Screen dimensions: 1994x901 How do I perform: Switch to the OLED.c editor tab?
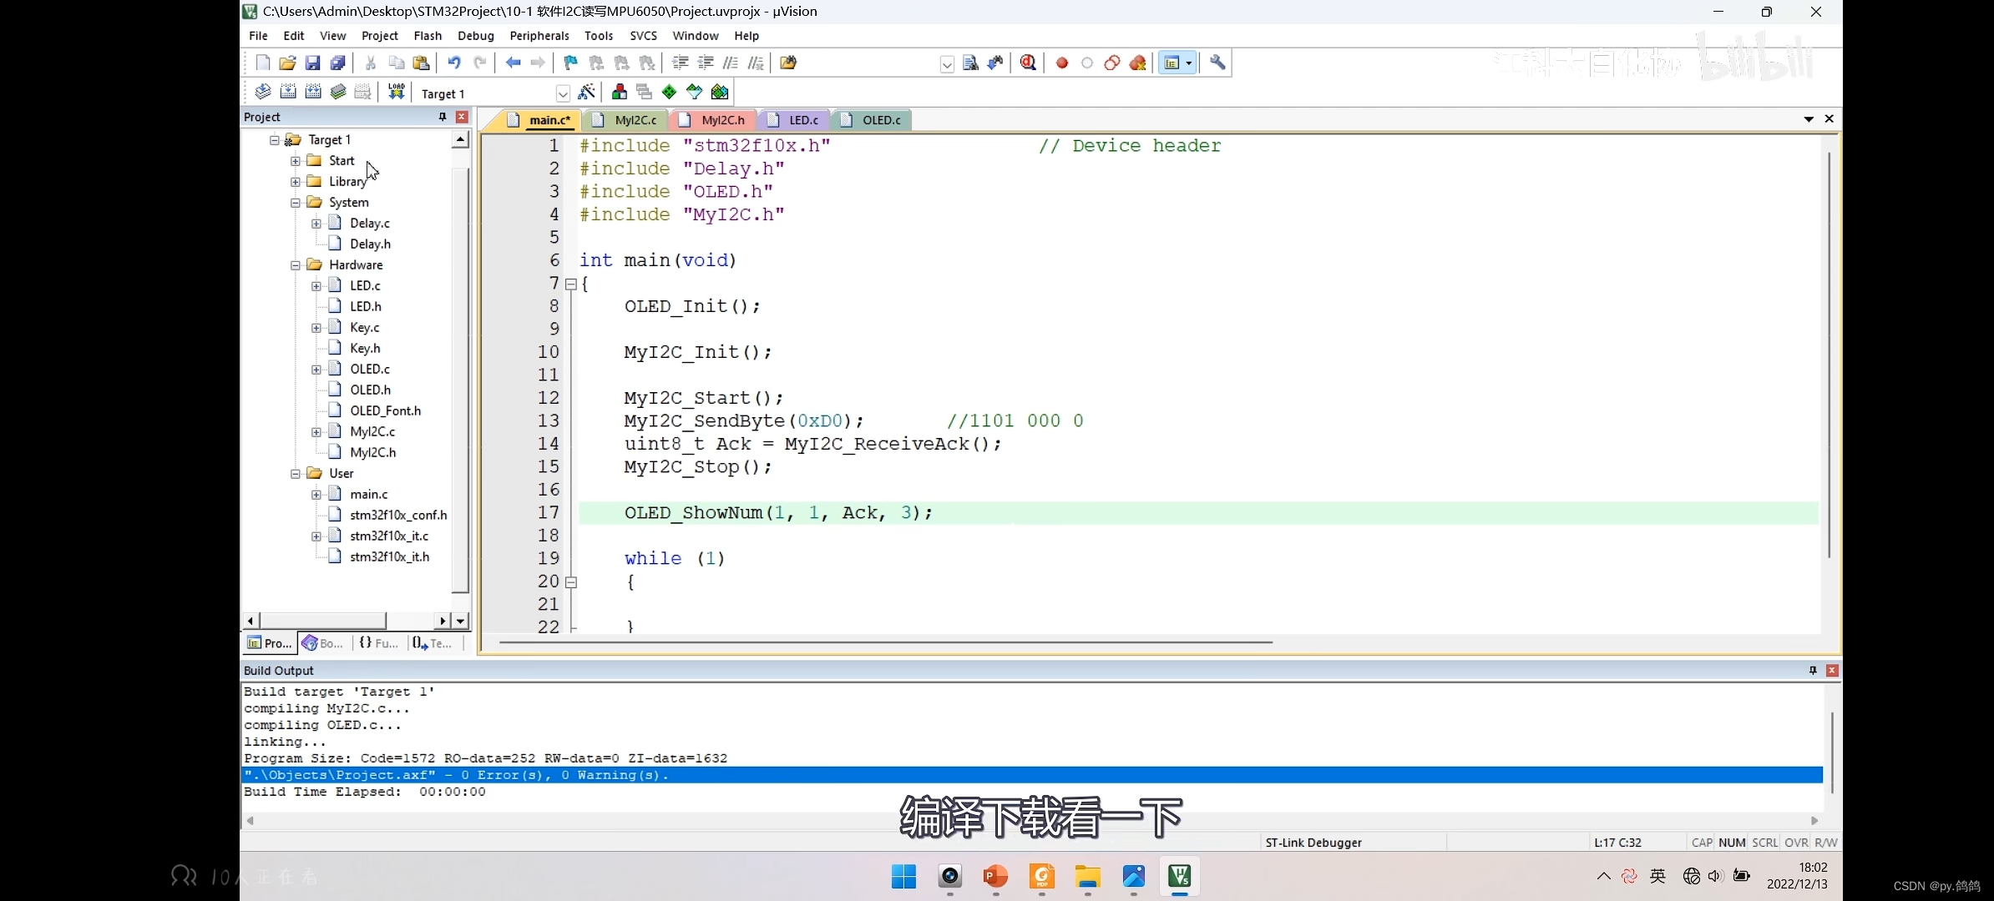tap(873, 120)
